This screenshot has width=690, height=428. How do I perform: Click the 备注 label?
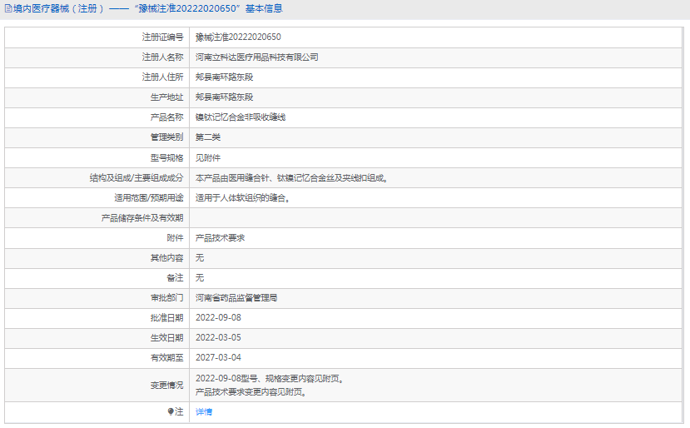[175, 278]
